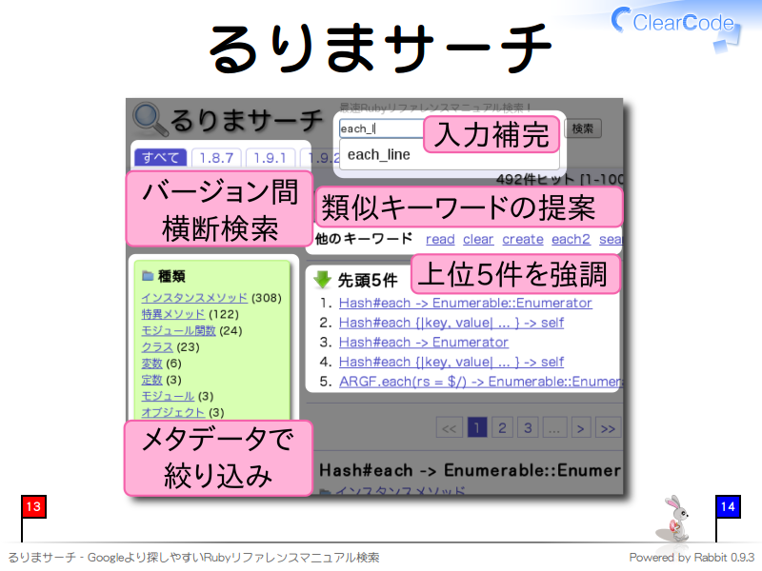
Task: Click the related keyword link each2
Action: click(x=571, y=240)
